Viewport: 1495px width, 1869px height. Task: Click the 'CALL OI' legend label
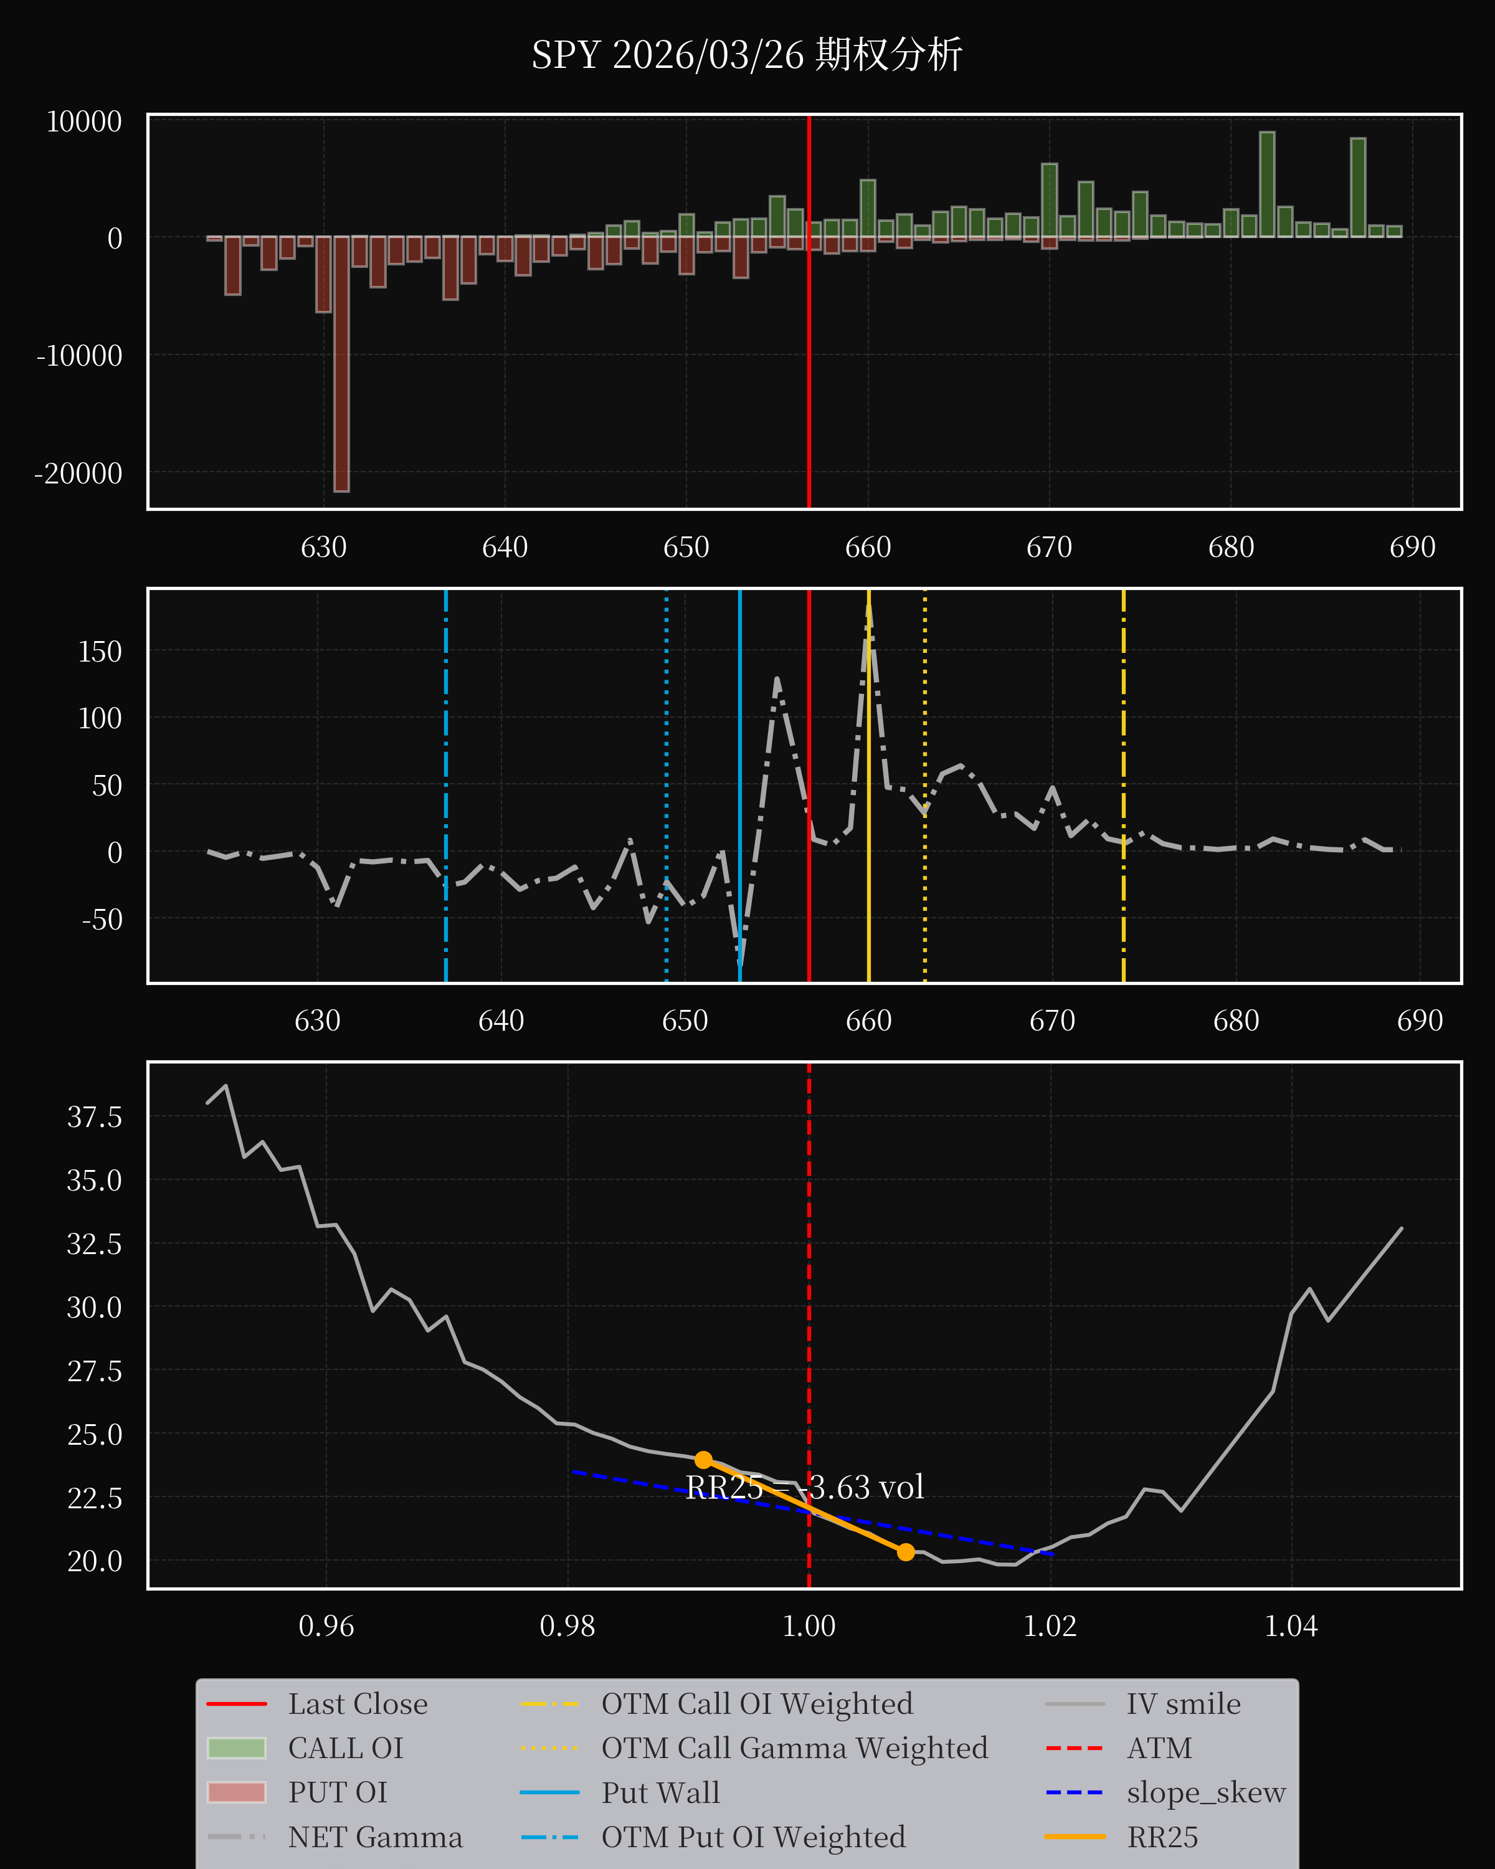coord(346,1749)
